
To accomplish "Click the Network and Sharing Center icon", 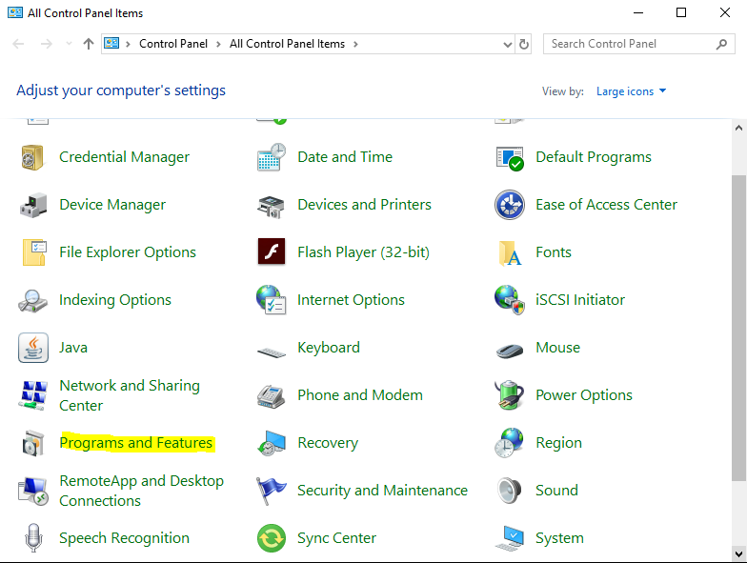I will (33, 395).
